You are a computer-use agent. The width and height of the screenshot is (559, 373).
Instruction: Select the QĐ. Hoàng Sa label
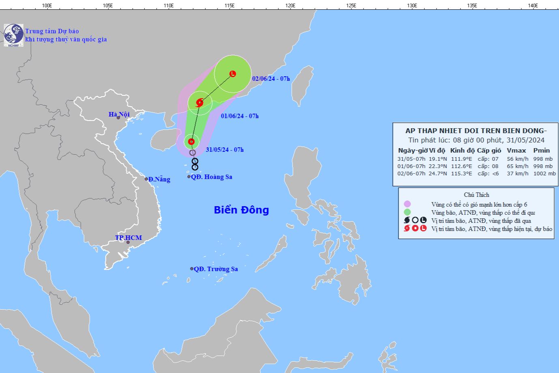pyautogui.click(x=212, y=177)
